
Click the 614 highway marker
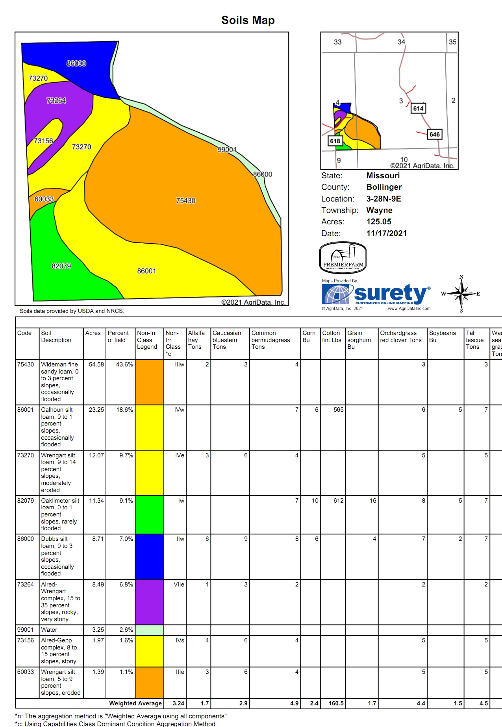[x=418, y=109]
